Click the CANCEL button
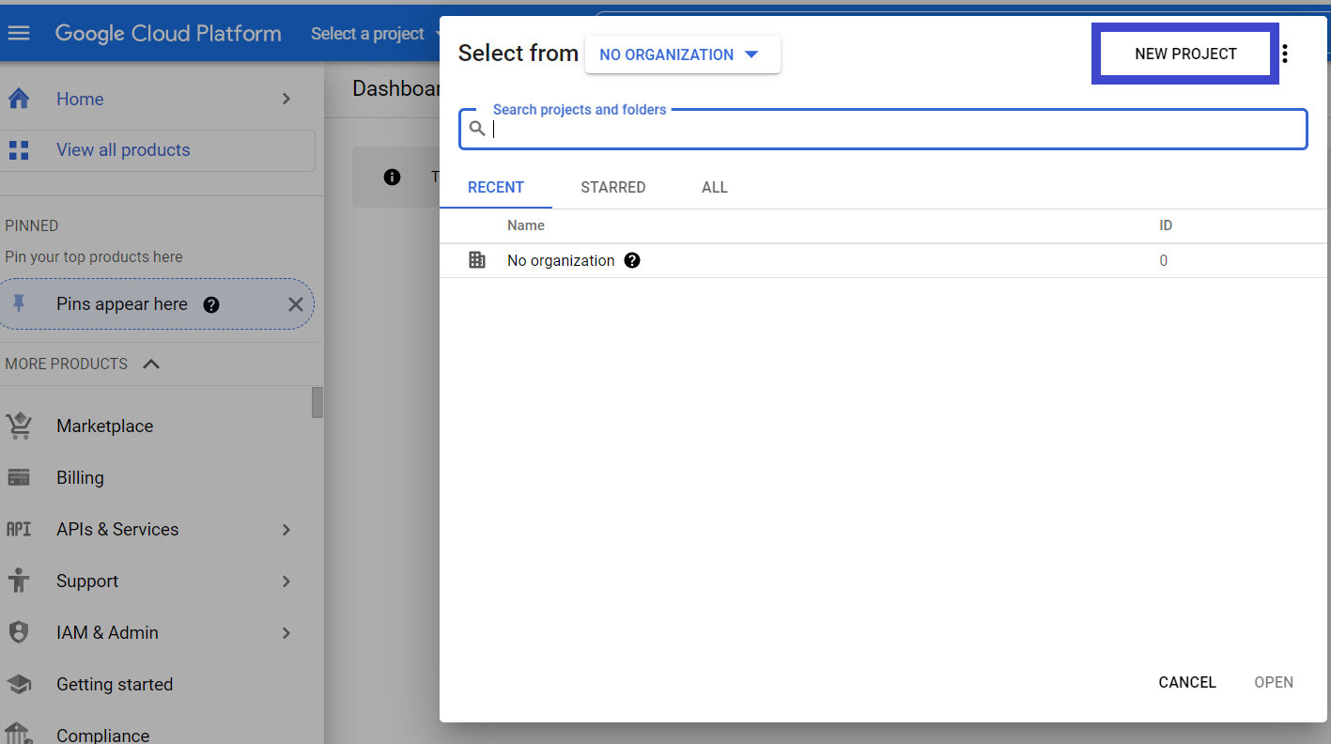The image size is (1331, 744). click(1187, 682)
